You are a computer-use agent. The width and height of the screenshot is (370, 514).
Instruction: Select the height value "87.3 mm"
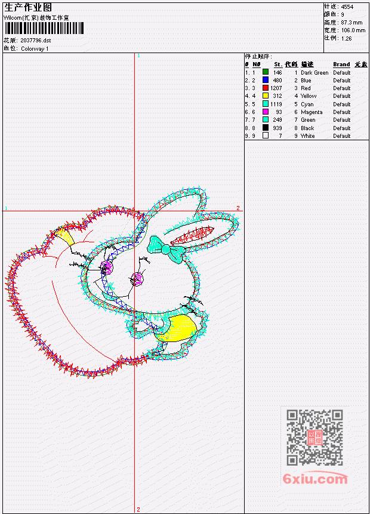coord(351,23)
